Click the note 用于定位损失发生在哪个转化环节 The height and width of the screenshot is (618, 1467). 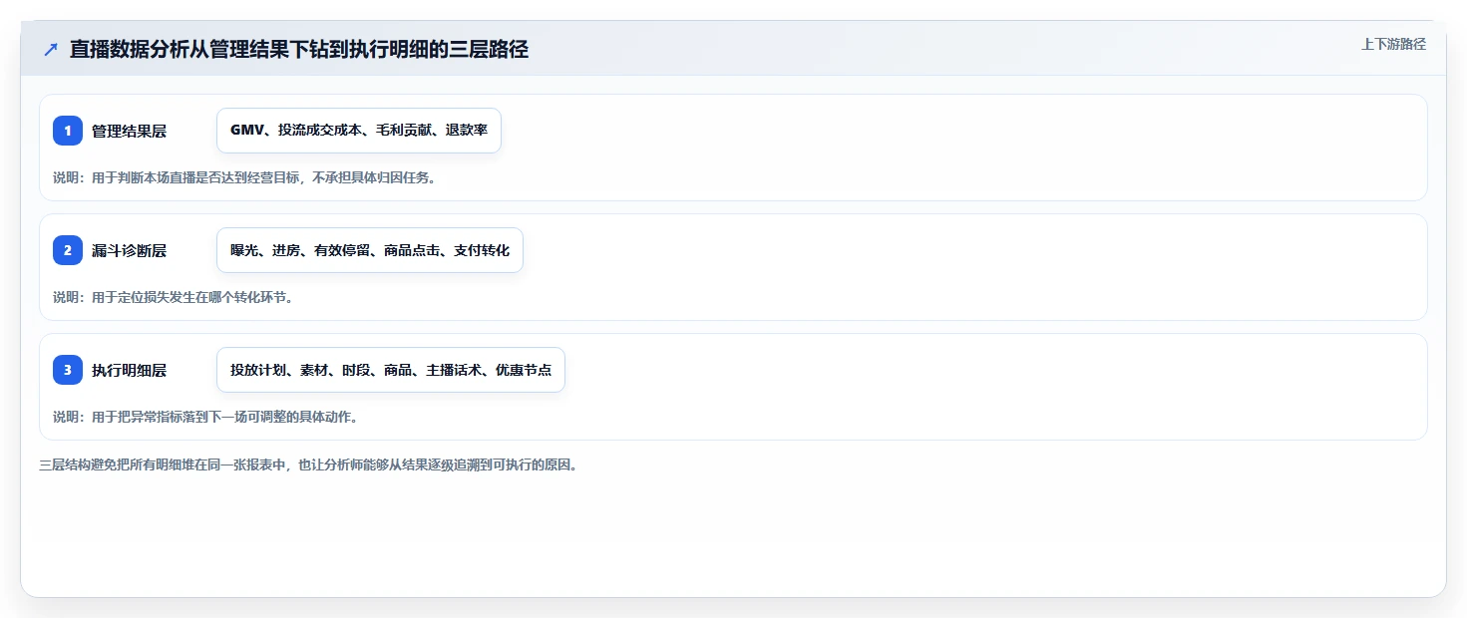pos(173,297)
